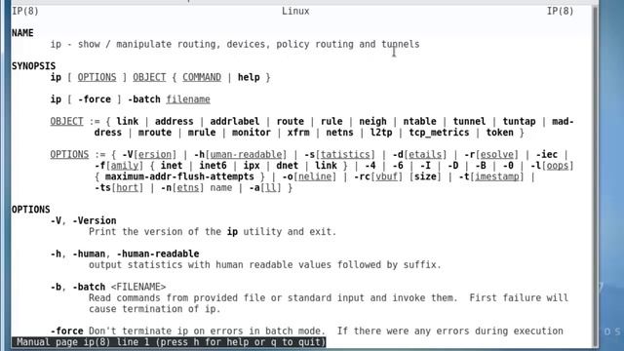Click the '-b, -batch <FILENAME>' entry

[x=108, y=287]
